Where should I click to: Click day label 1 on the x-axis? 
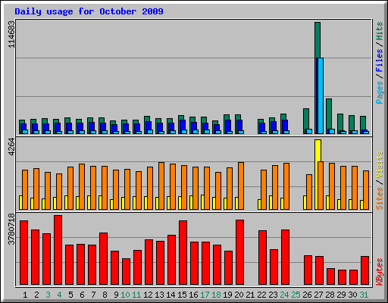(25, 295)
